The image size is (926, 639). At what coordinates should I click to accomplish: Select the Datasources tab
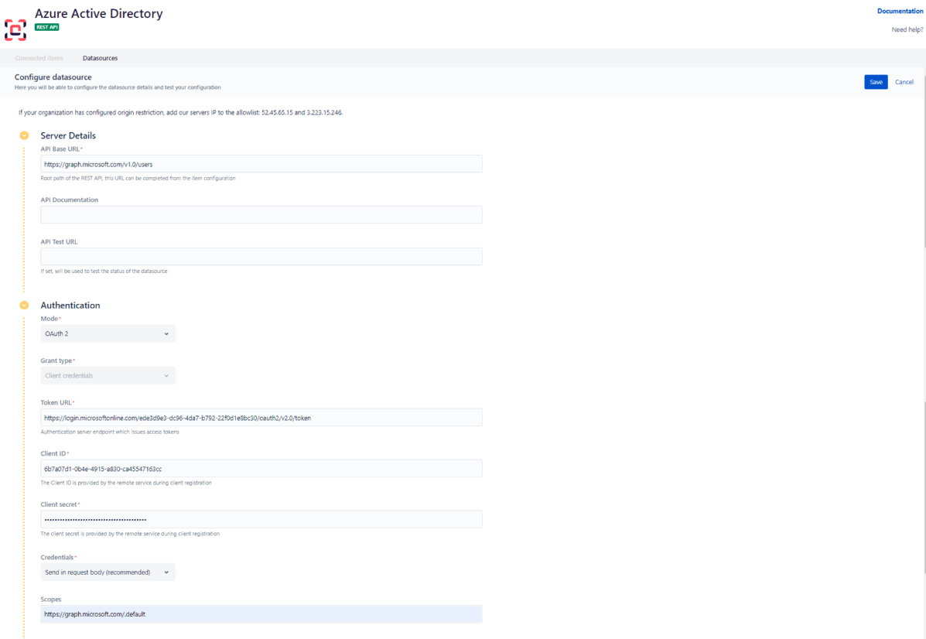pyautogui.click(x=100, y=58)
